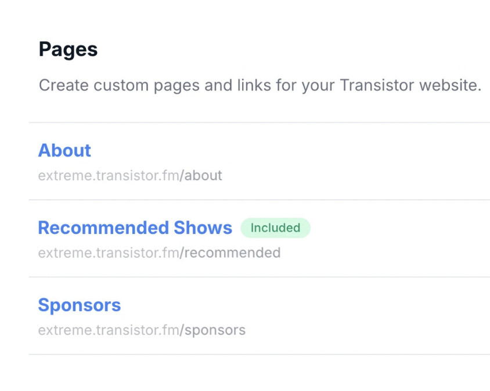Viewport: 490px width, 391px height.
Task: Click the /sponsors path in the URL
Action: (x=212, y=330)
